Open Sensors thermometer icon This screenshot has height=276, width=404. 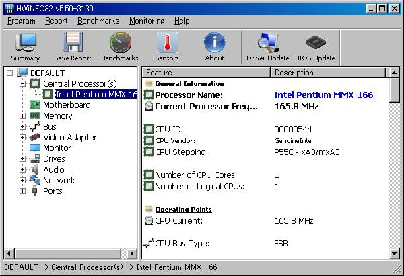coord(167,42)
